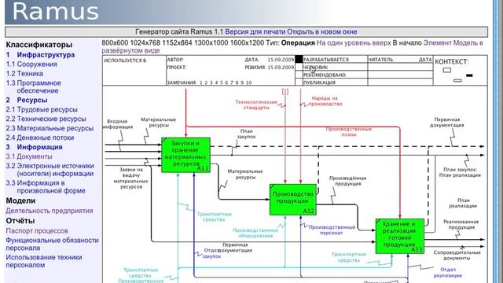
Task: Click Открыть в новом окне link
Action: (x=321, y=31)
